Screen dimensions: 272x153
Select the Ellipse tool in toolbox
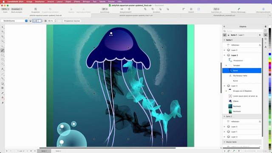coord(2,59)
